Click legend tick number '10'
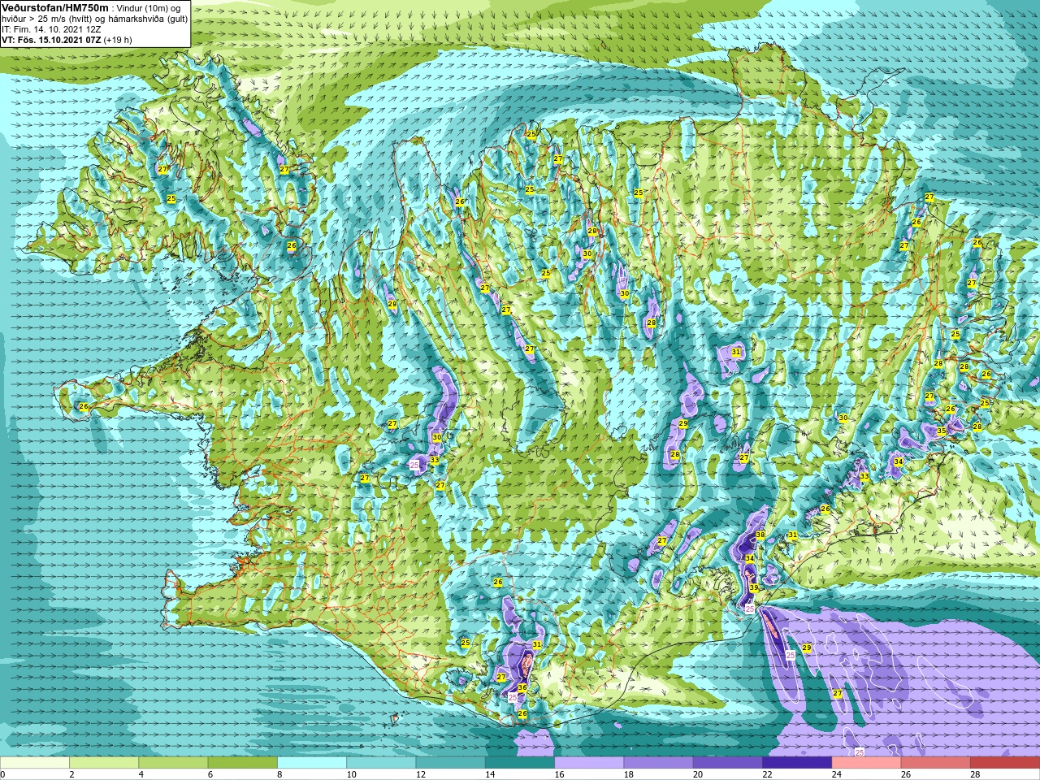Viewport: 1040px width, 780px height. (x=352, y=774)
